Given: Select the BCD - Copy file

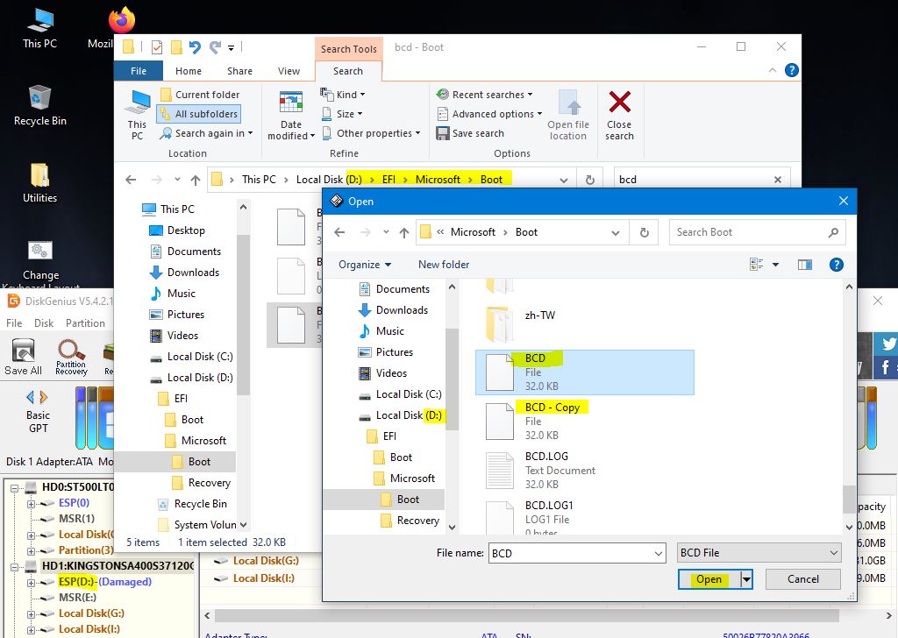Looking at the screenshot, I should 552,408.
